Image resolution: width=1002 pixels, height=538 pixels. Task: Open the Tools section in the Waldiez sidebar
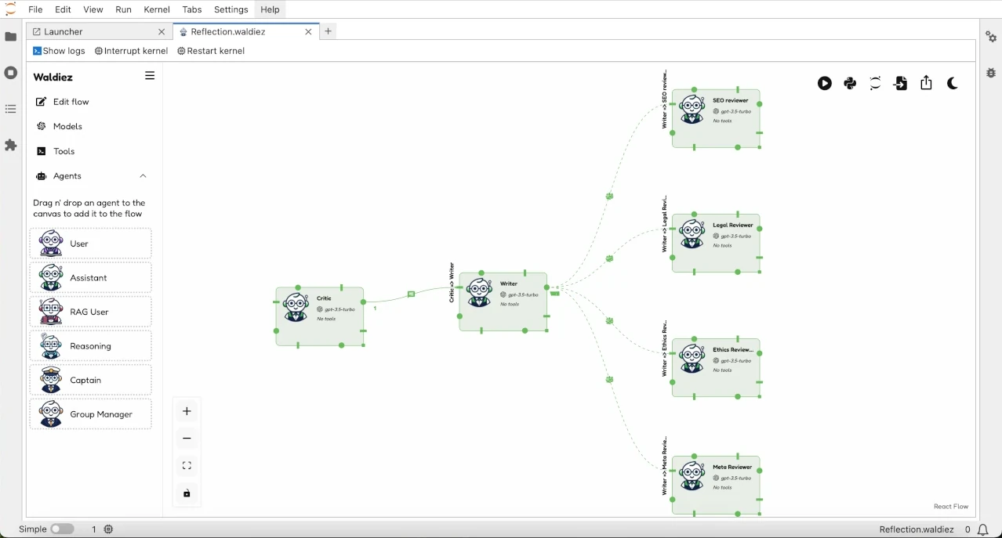pyautogui.click(x=64, y=151)
